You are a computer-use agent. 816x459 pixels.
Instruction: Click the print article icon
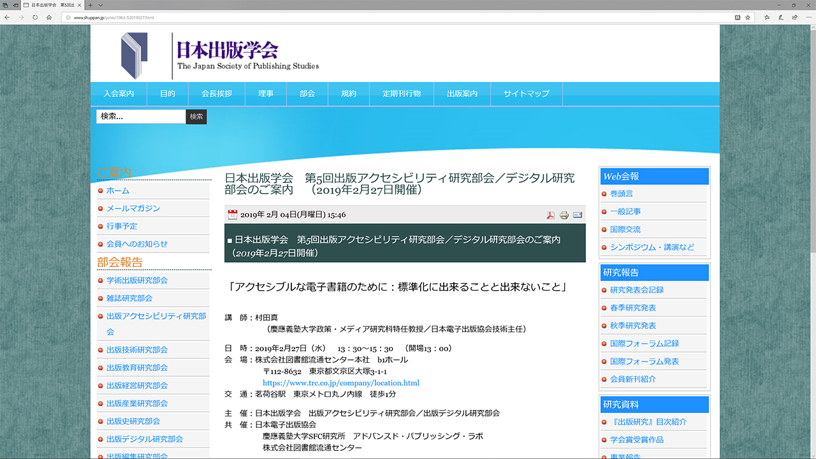(x=564, y=215)
